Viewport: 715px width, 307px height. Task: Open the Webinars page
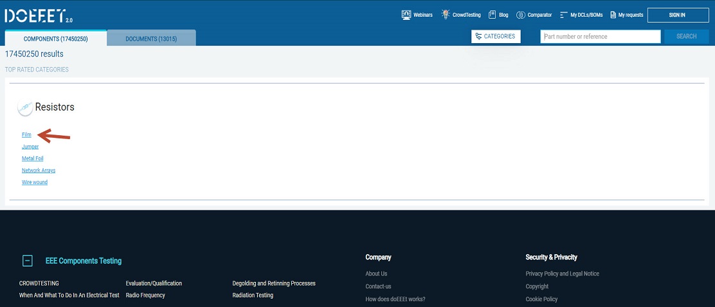(422, 15)
